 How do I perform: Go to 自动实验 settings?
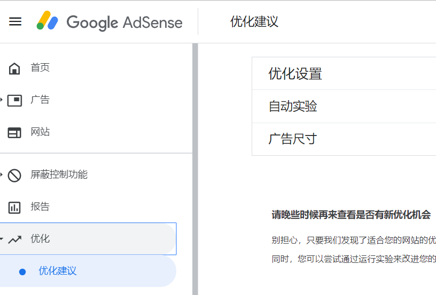click(293, 107)
